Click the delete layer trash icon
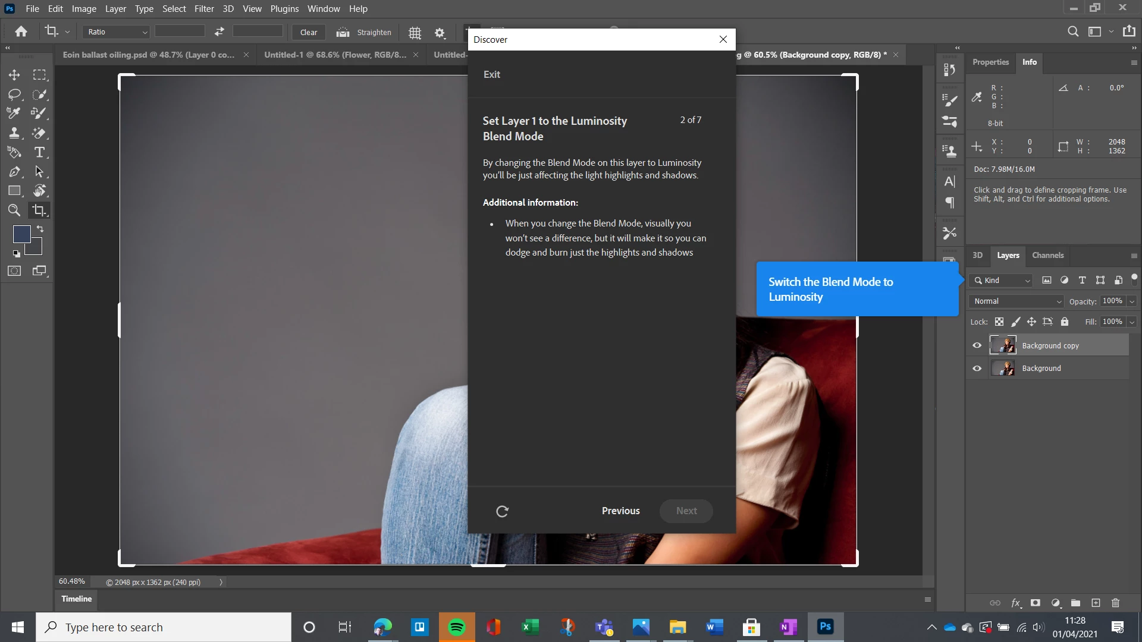The image size is (1142, 642). coord(1115,603)
